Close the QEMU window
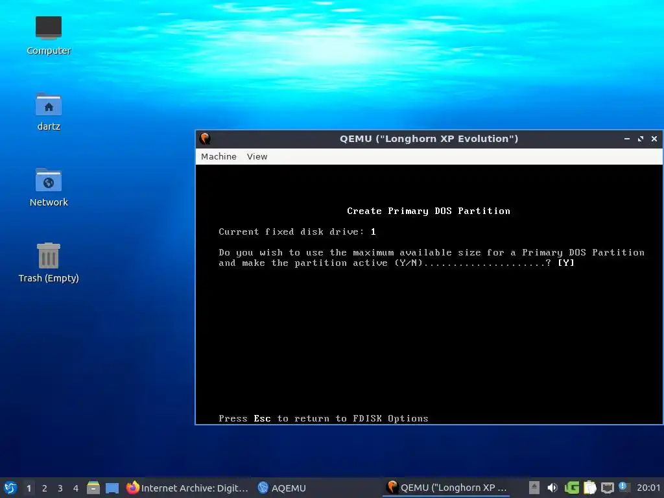The height and width of the screenshot is (498, 664). (654, 139)
